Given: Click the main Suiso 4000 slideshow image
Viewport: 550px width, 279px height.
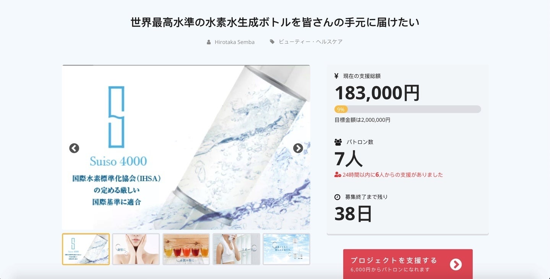Looking at the screenshot, I should click(186, 147).
